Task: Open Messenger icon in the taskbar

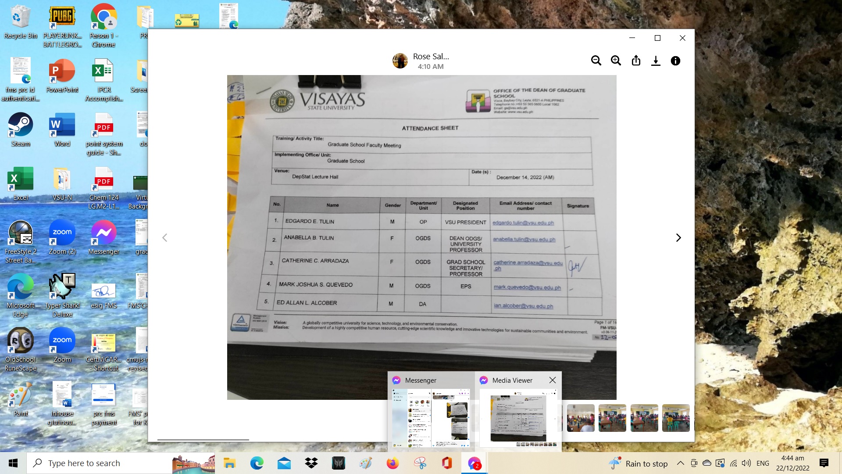Action: (x=474, y=463)
